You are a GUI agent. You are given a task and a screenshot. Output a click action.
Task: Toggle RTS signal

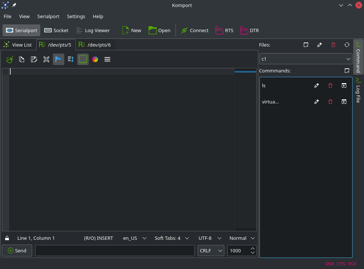(x=224, y=30)
